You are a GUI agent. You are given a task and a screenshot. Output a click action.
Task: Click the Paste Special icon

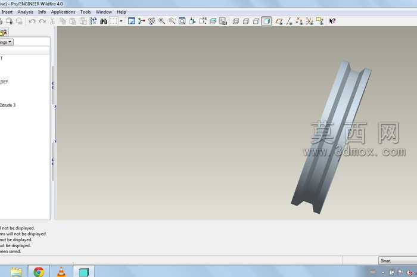[83, 21]
